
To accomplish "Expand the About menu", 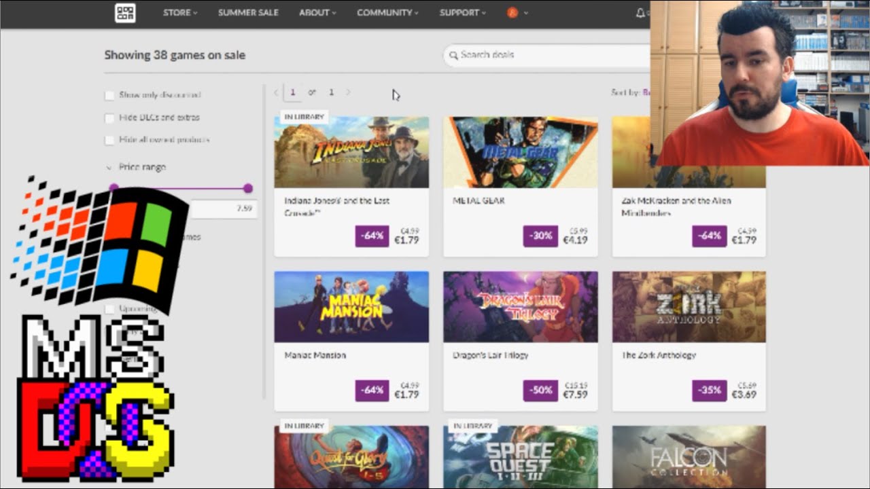I will click(317, 13).
